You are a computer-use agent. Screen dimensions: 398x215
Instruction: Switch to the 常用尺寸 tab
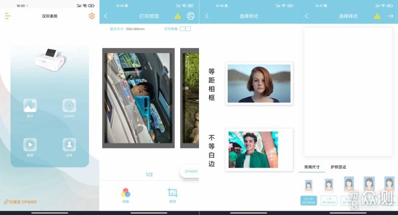tap(312, 167)
